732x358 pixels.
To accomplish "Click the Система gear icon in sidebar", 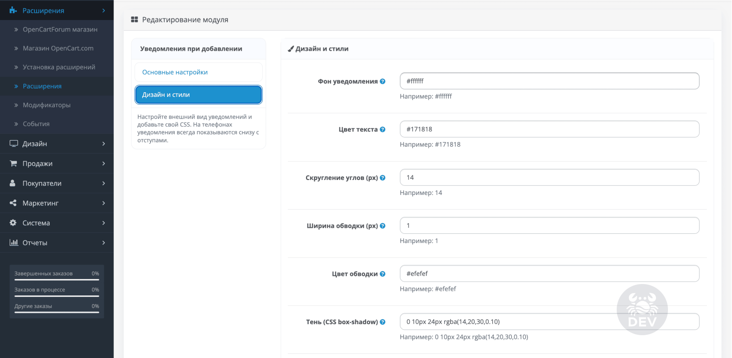I will click(x=13, y=223).
